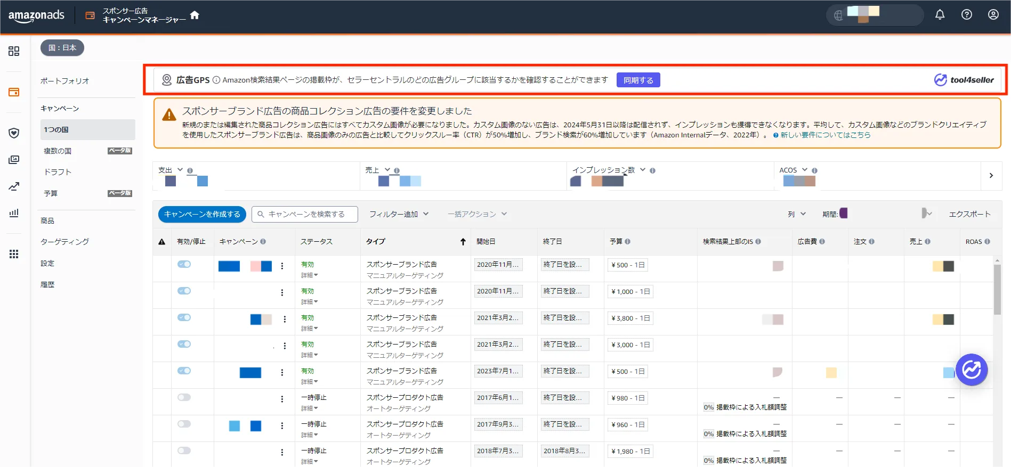The width and height of the screenshot is (1011, 467).
Task: Edit the ¥500 budget in first row
Action: click(x=627, y=265)
